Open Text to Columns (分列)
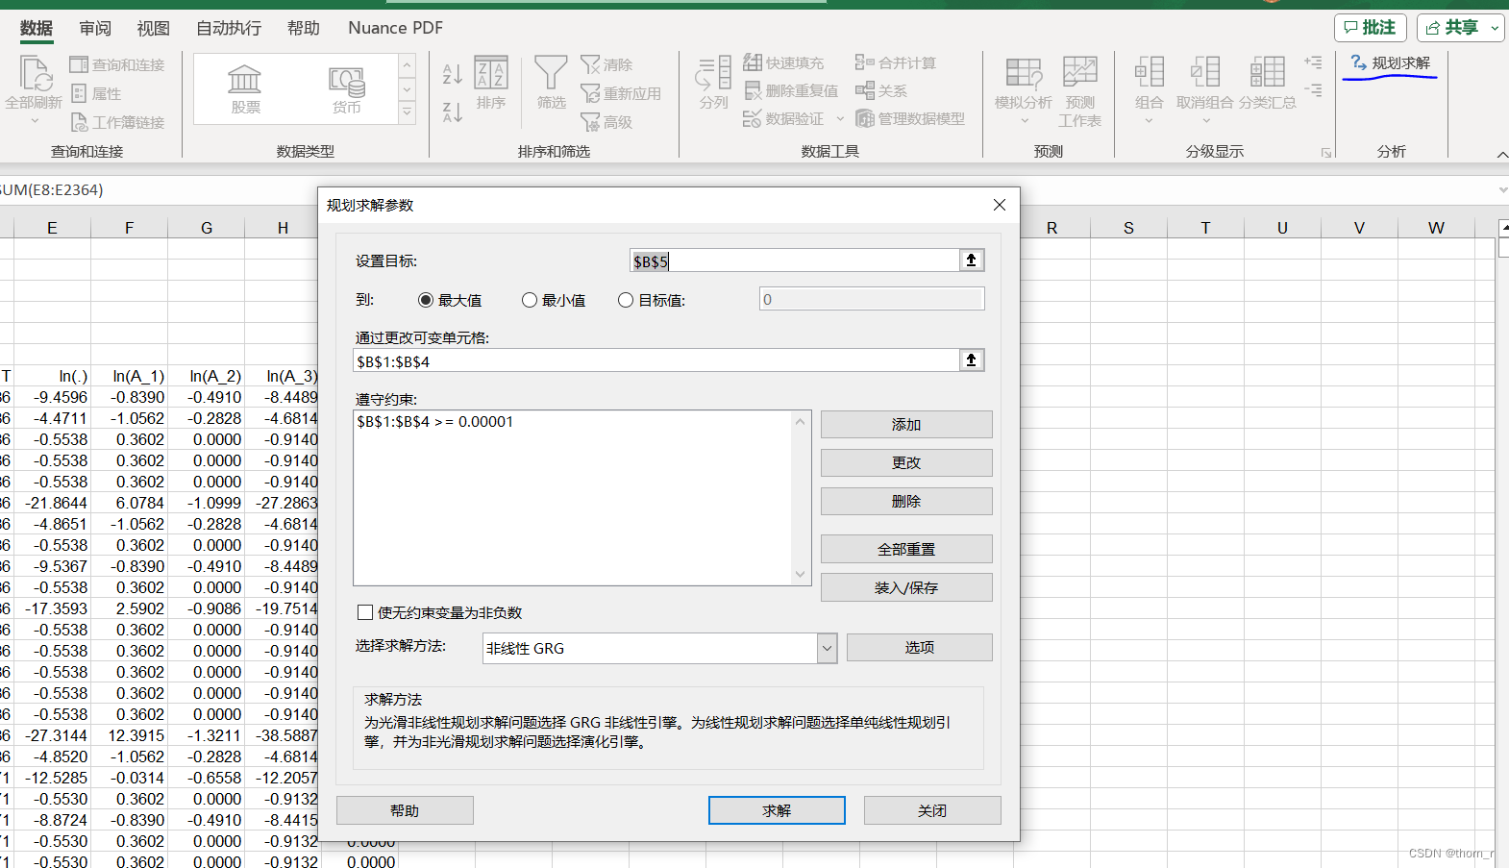 [x=713, y=84]
